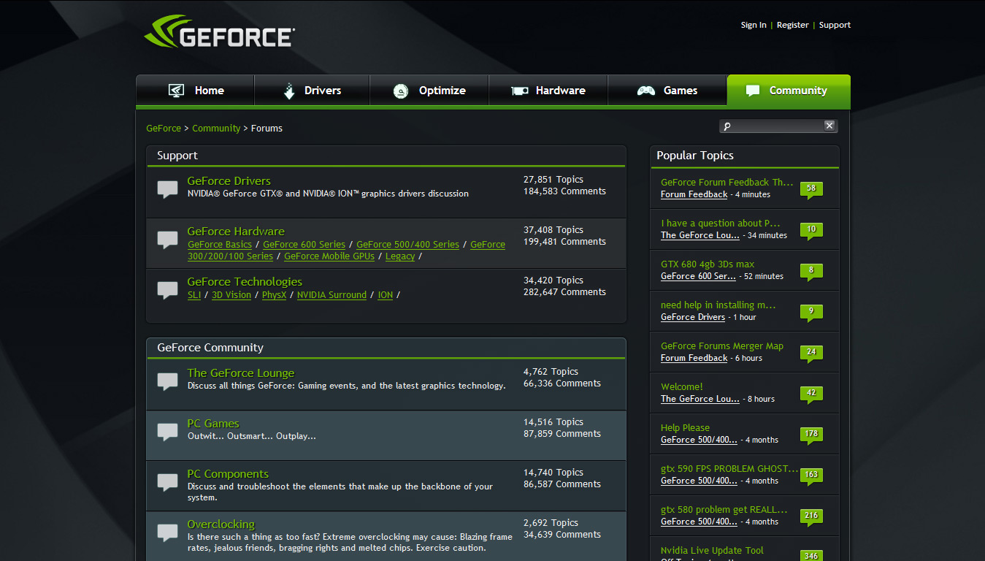Open the ION subforum
Viewport: 985px width, 561px height.
point(385,295)
